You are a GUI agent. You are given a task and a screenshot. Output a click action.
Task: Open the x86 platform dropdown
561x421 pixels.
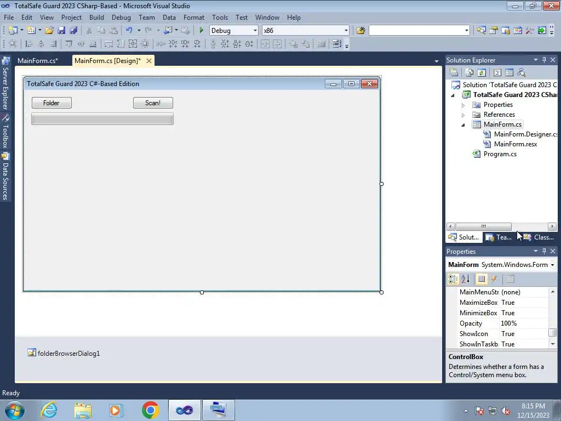point(346,31)
